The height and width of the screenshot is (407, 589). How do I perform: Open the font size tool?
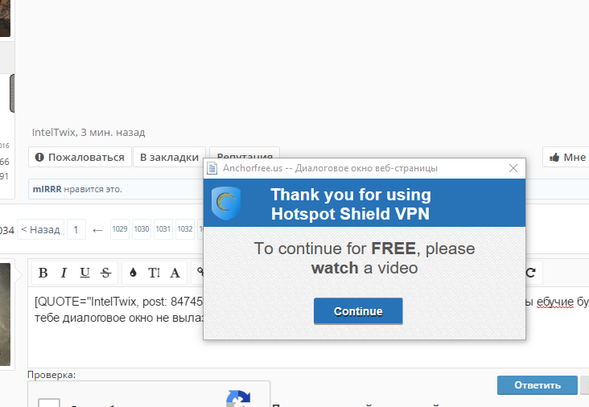coord(154,273)
